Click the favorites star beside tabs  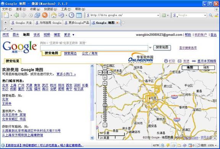(5, 23)
